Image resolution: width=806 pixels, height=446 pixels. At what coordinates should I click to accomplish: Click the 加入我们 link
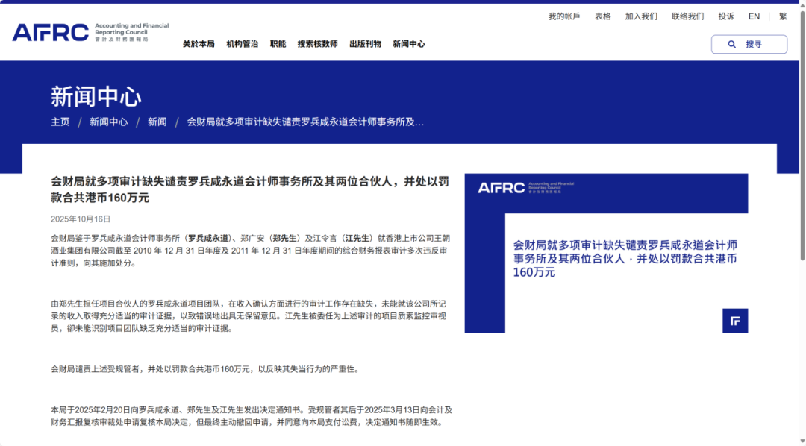(x=641, y=16)
